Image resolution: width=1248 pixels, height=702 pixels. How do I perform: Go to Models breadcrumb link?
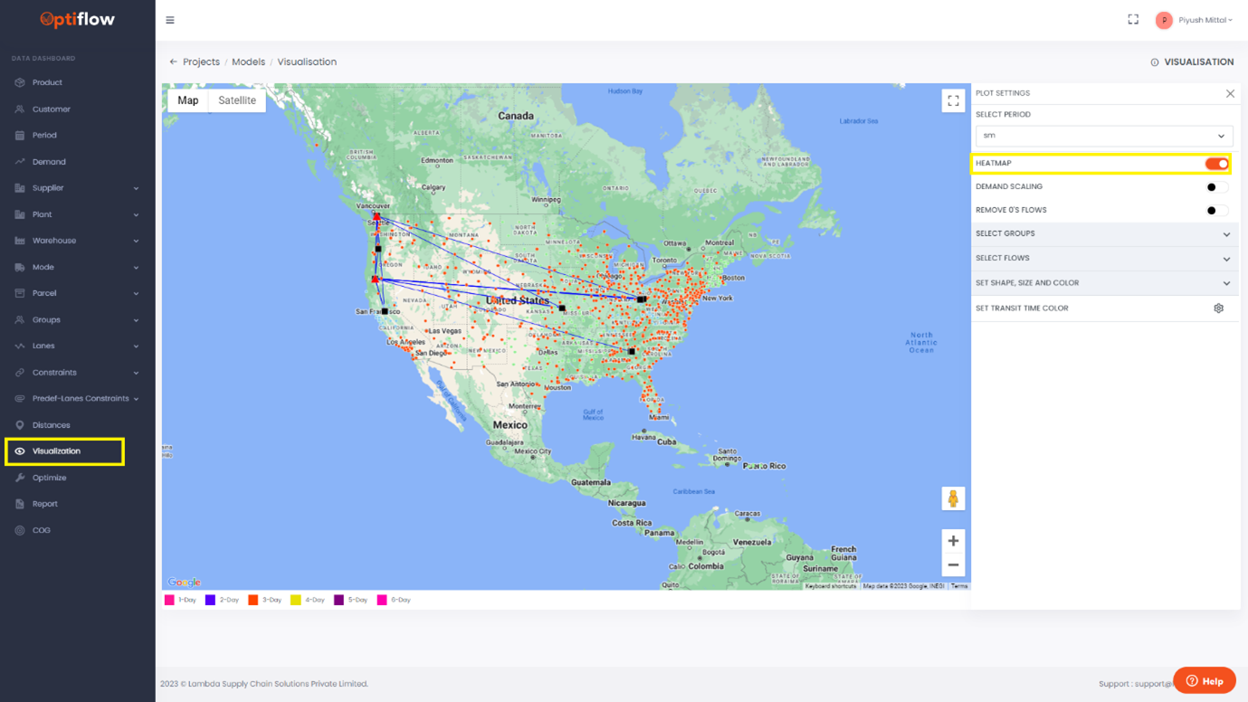tap(248, 62)
